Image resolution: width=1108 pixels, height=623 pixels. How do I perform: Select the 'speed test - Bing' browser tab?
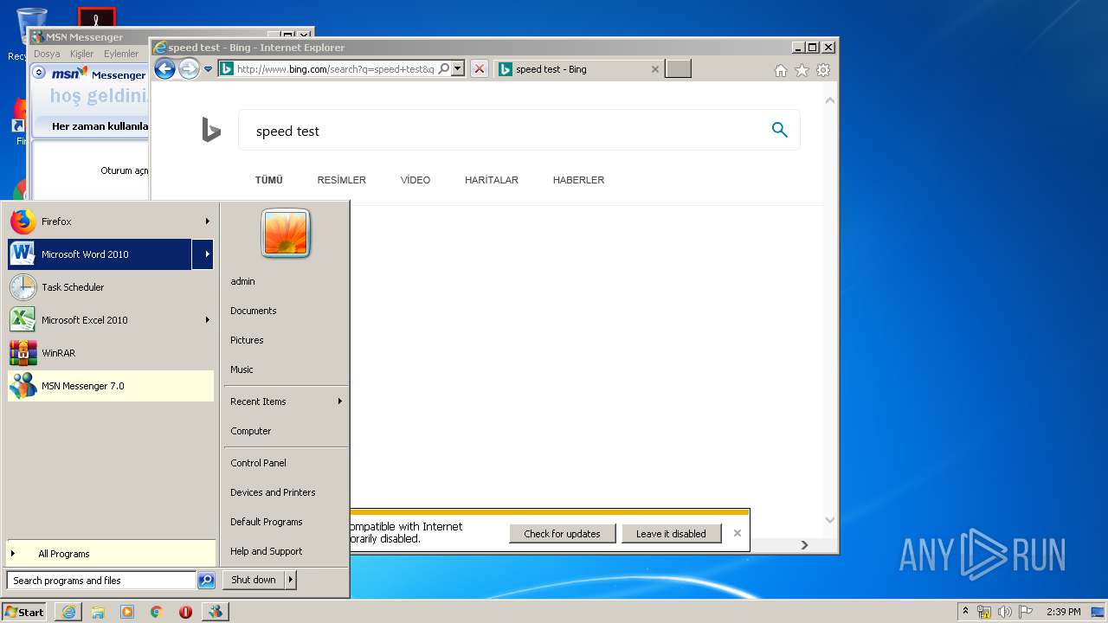coord(579,69)
